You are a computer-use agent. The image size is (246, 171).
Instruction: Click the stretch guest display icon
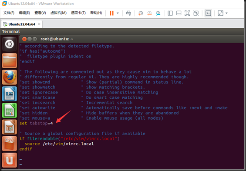coord(220,13)
